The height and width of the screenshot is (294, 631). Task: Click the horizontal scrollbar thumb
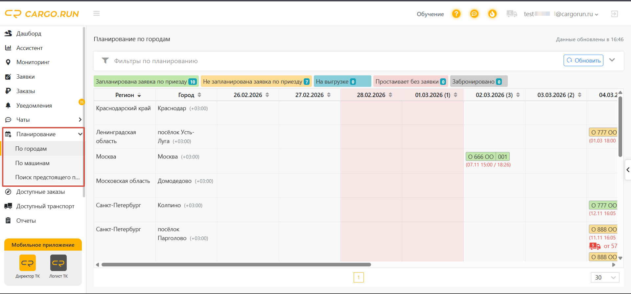point(236,265)
